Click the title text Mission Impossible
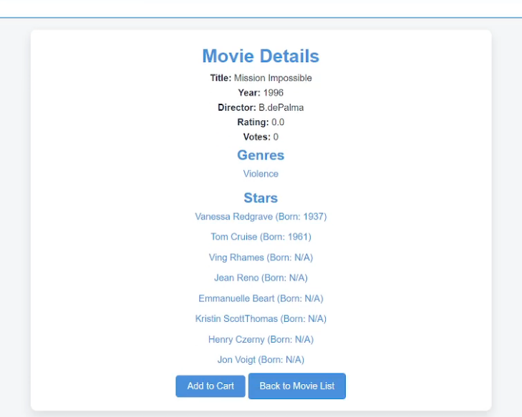Screen dimensions: 522x417 [x=273, y=78]
